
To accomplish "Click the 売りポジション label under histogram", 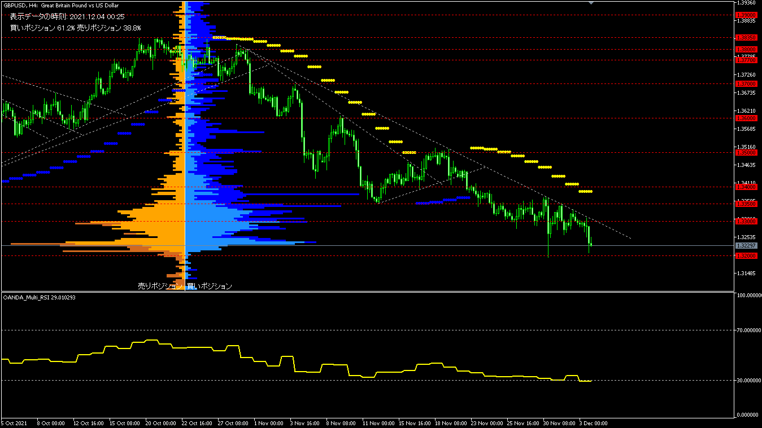I will coord(161,286).
